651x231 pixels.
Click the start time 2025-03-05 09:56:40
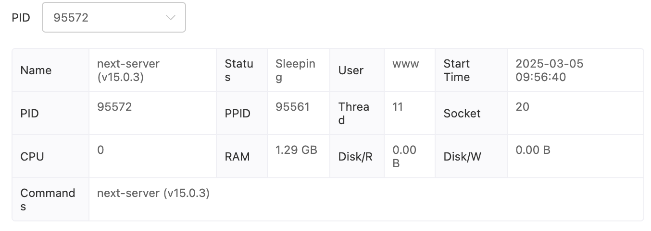click(549, 70)
